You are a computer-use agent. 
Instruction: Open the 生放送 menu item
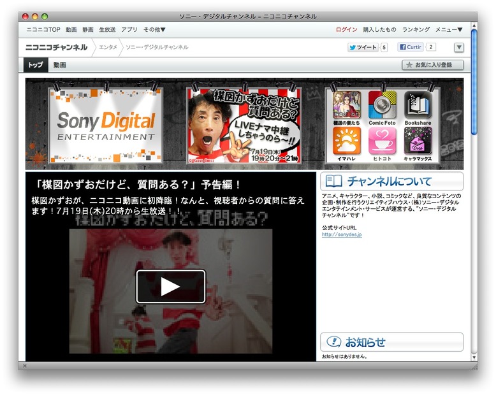click(x=107, y=29)
